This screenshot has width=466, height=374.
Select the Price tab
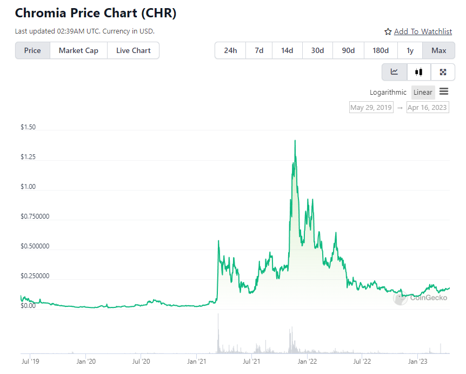(32, 50)
